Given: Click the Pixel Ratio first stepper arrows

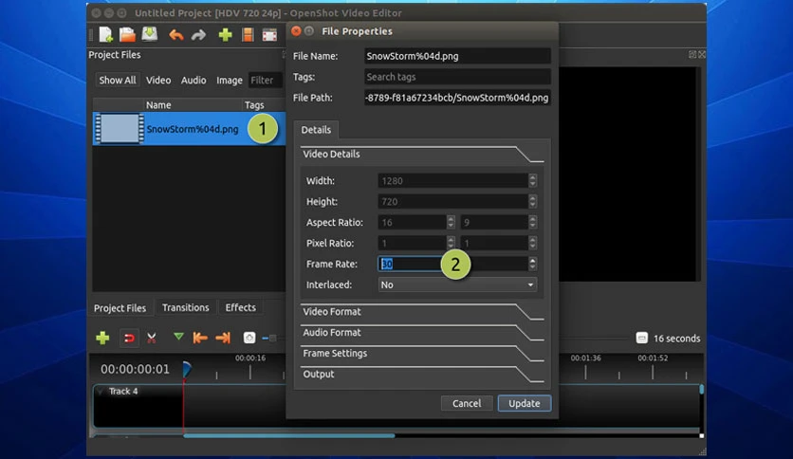Looking at the screenshot, I should pyautogui.click(x=451, y=243).
